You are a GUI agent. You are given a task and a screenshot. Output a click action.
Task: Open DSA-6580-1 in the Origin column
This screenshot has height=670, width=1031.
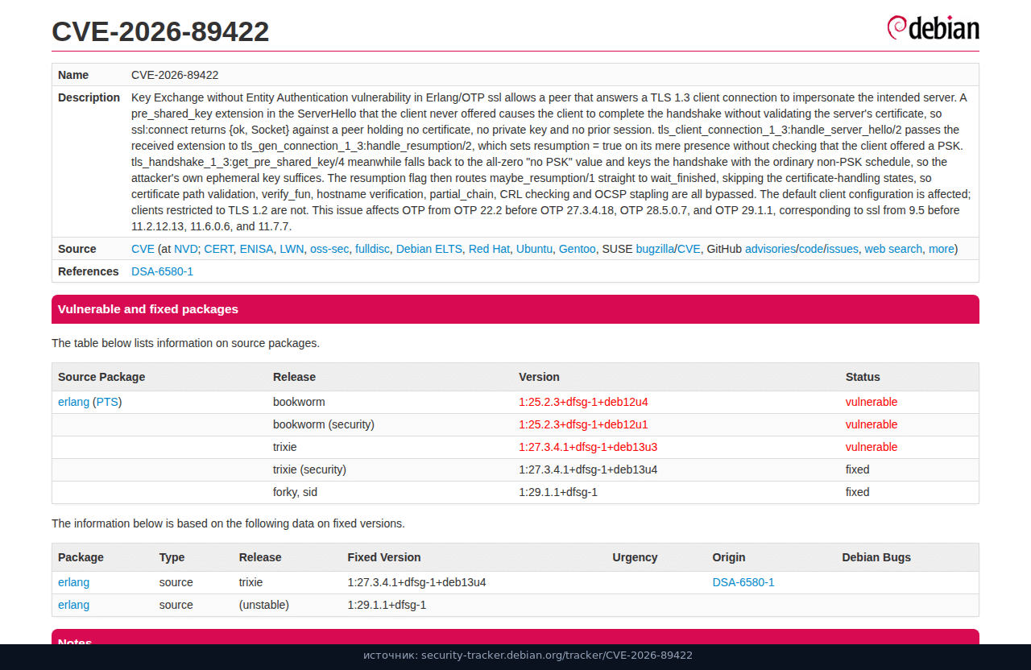(743, 582)
